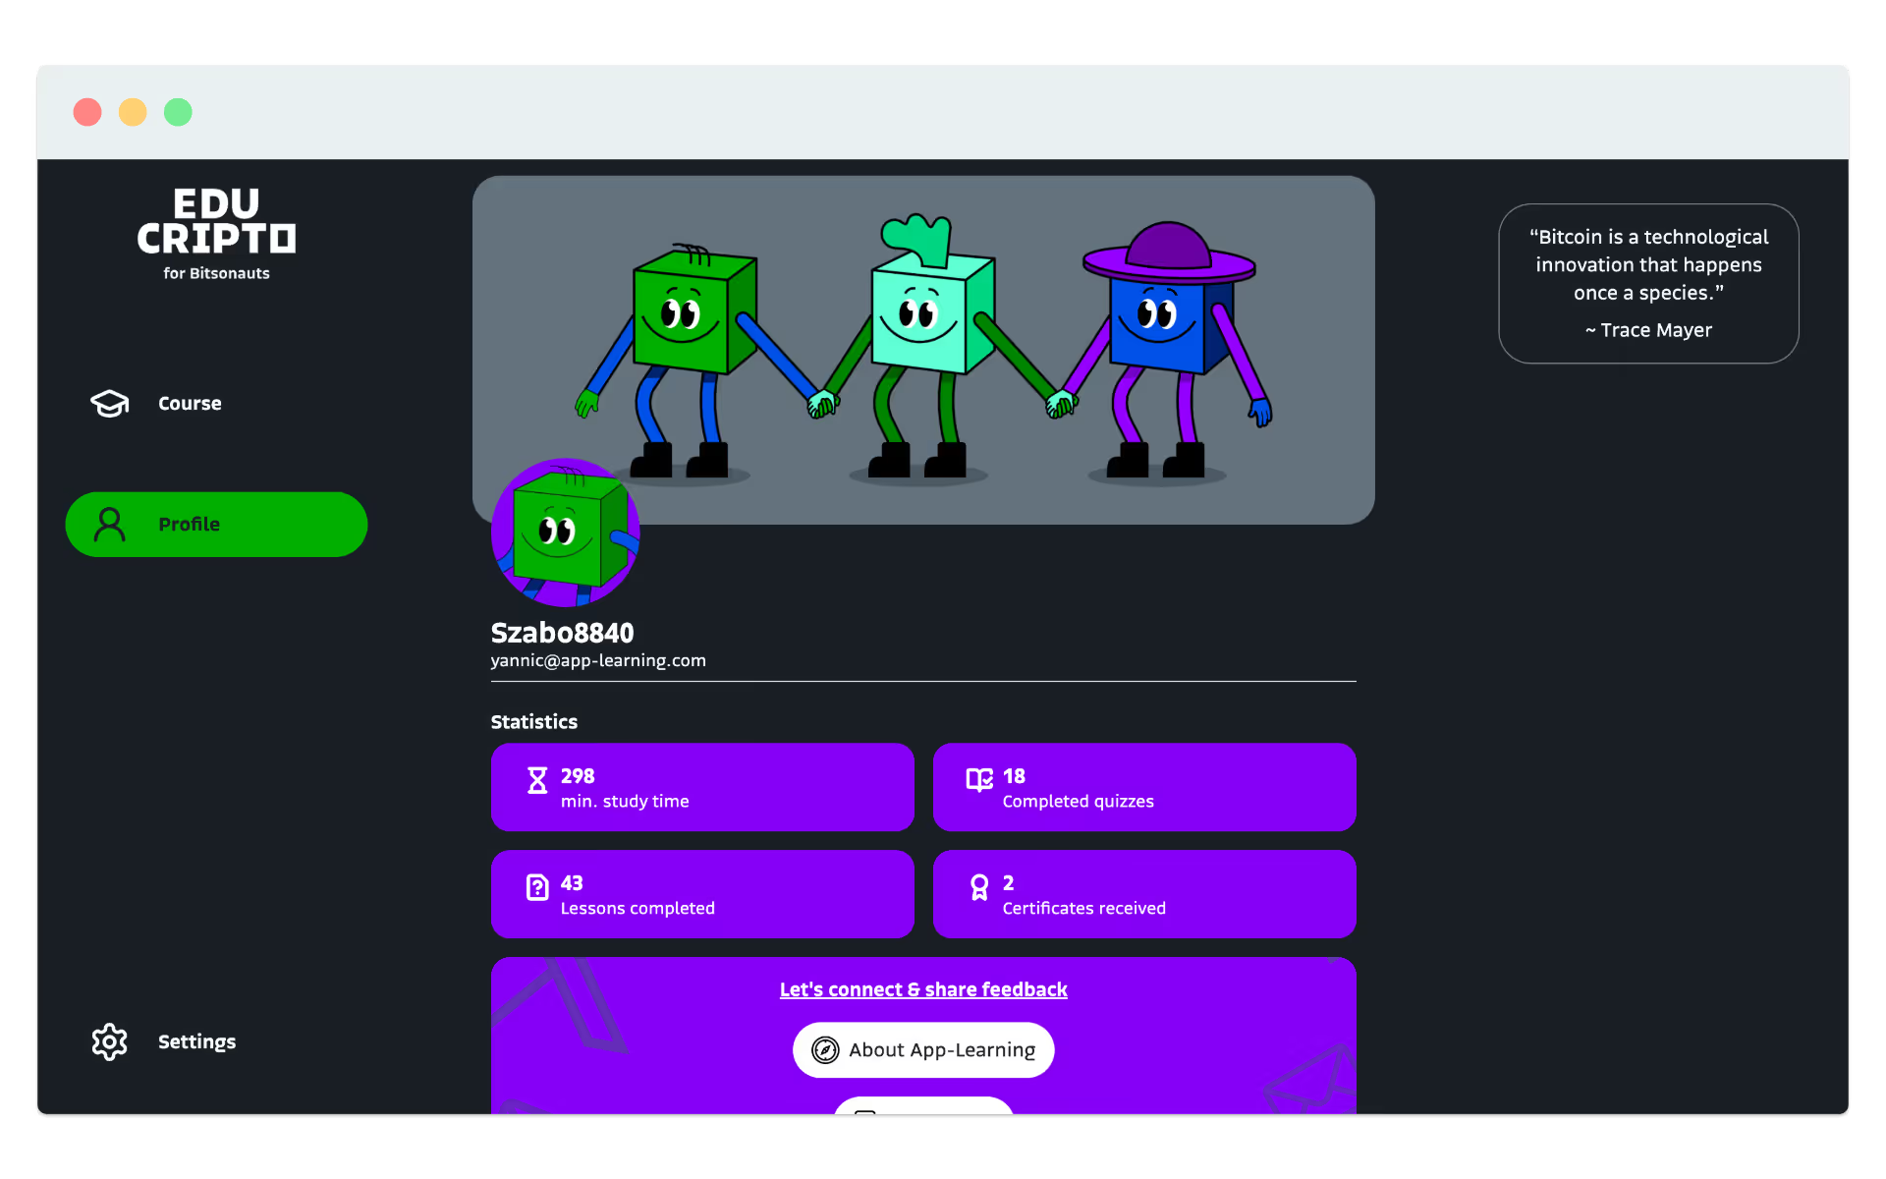1886x1179 pixels.
Task: Click the graduation cap Course icon
Action: point(109,403)
